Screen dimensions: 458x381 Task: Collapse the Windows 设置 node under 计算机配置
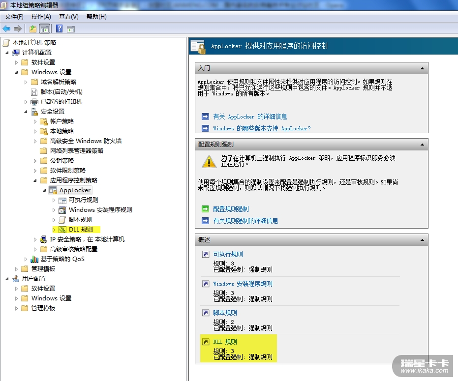tap(16, 72)
